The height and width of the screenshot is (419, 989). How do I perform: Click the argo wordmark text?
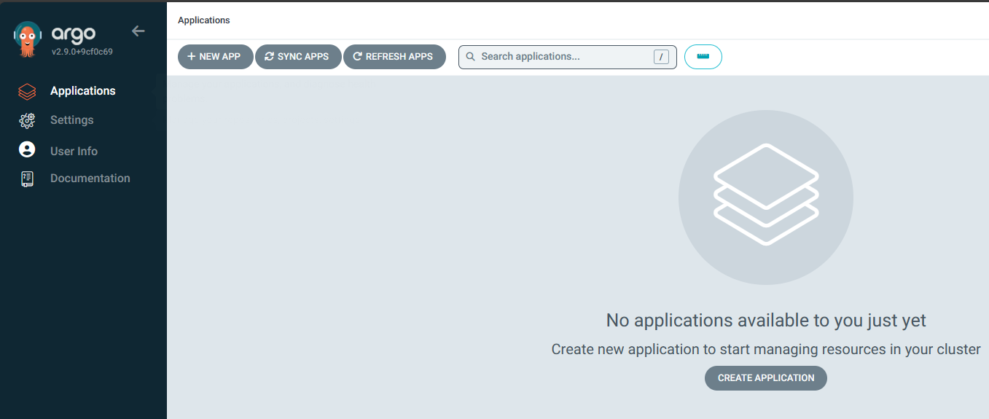[x=74, y=34]
